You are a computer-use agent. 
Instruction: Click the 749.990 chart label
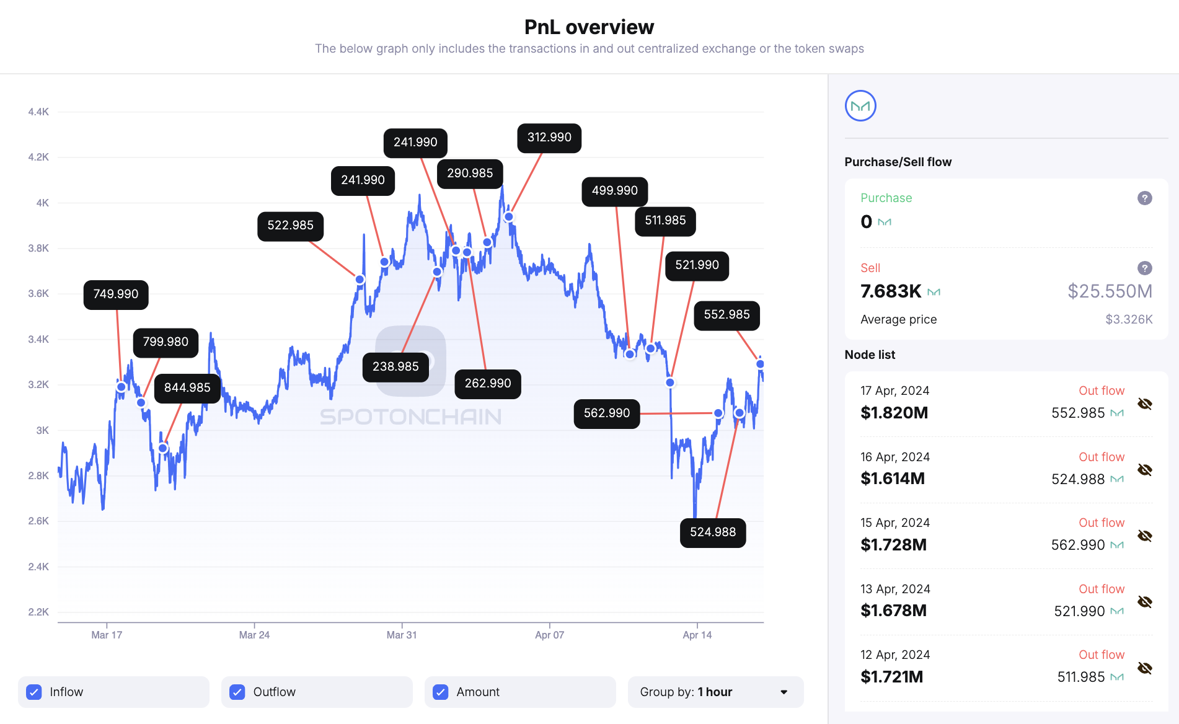pos(116,294)
